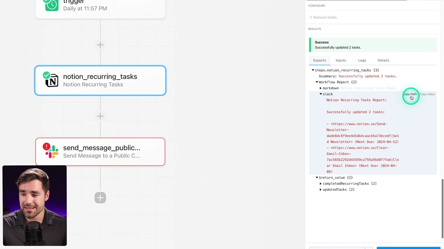Expand completedRecurringTasks array

(x=321, y=184)
